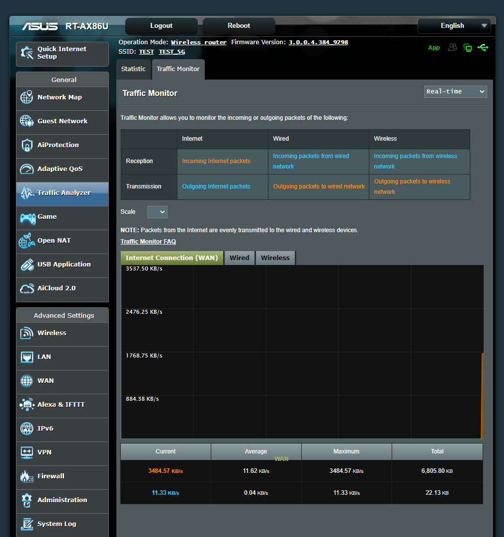Open the Firewall settings
The width and height of the screenshot is (504, 537).
coord(51,476)
